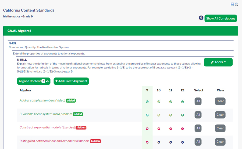
Task: Click the Algebra column heading
Action: coord(25,90)
